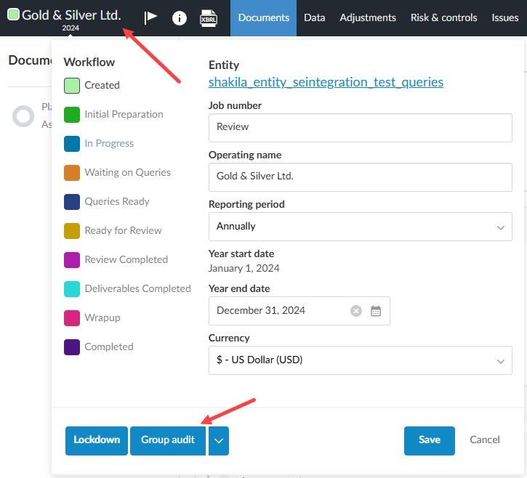Expand the Reporting period dropdown
The height and width of the screenshot is (478, 527).
pos(360,227)
